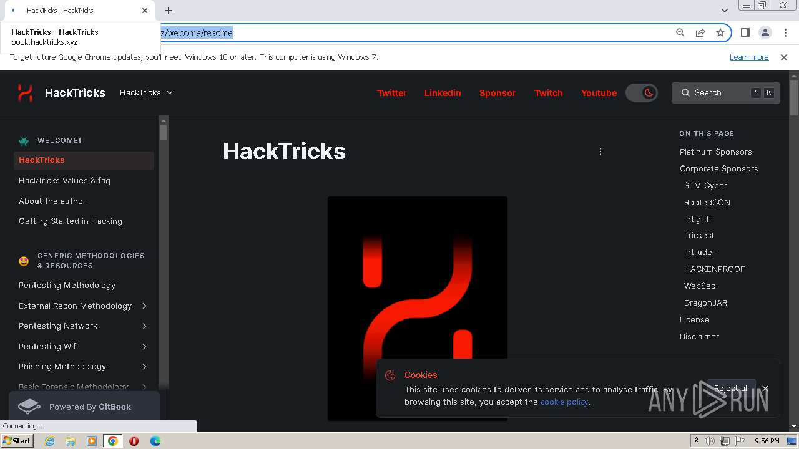Expand Pentesting Network chevron

(x=144, y=326)
